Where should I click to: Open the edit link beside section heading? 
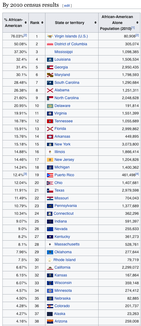click(67, 6)
